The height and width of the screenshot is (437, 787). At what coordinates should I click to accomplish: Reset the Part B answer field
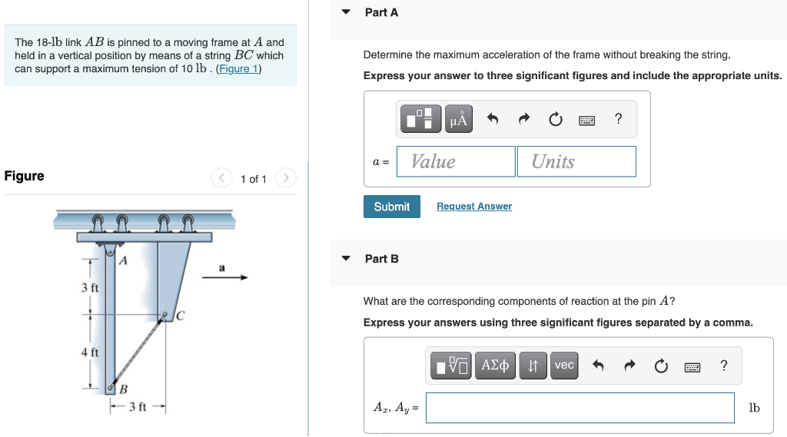(661, 366)
